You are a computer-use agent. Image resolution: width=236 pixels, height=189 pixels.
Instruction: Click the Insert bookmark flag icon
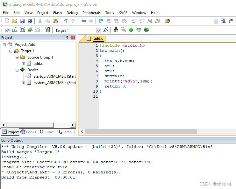(101, 21)
